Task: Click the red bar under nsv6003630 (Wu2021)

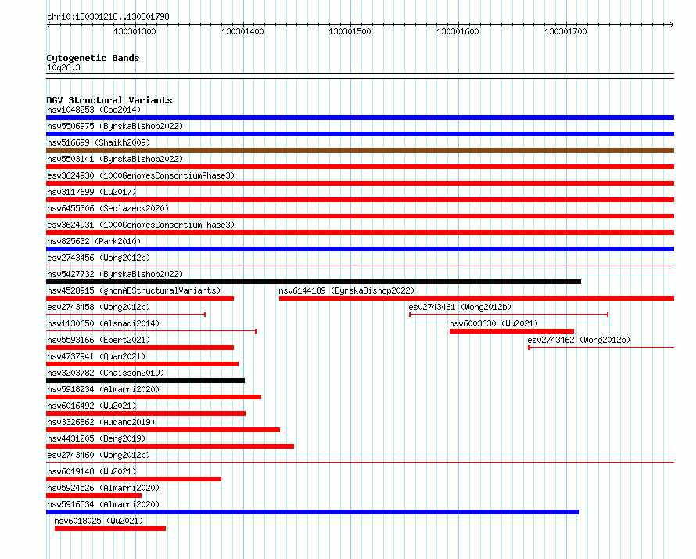Action: 511,331
